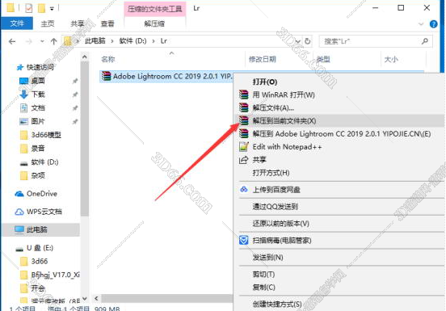446x311 pixels.
Task: Expand the address bar history dropdown
Action: pyautogui.click(x=298, y=41)
